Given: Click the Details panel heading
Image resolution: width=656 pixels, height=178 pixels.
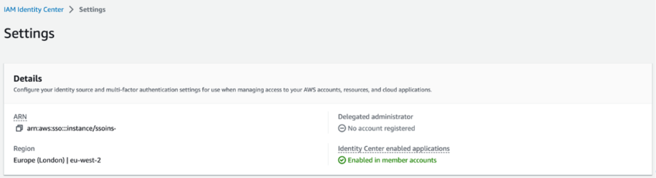Looking at the screenshot, I should pos(28,79).
